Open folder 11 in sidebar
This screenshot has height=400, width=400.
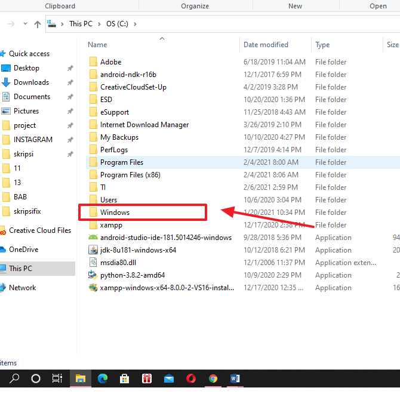(x=17, y=168)
